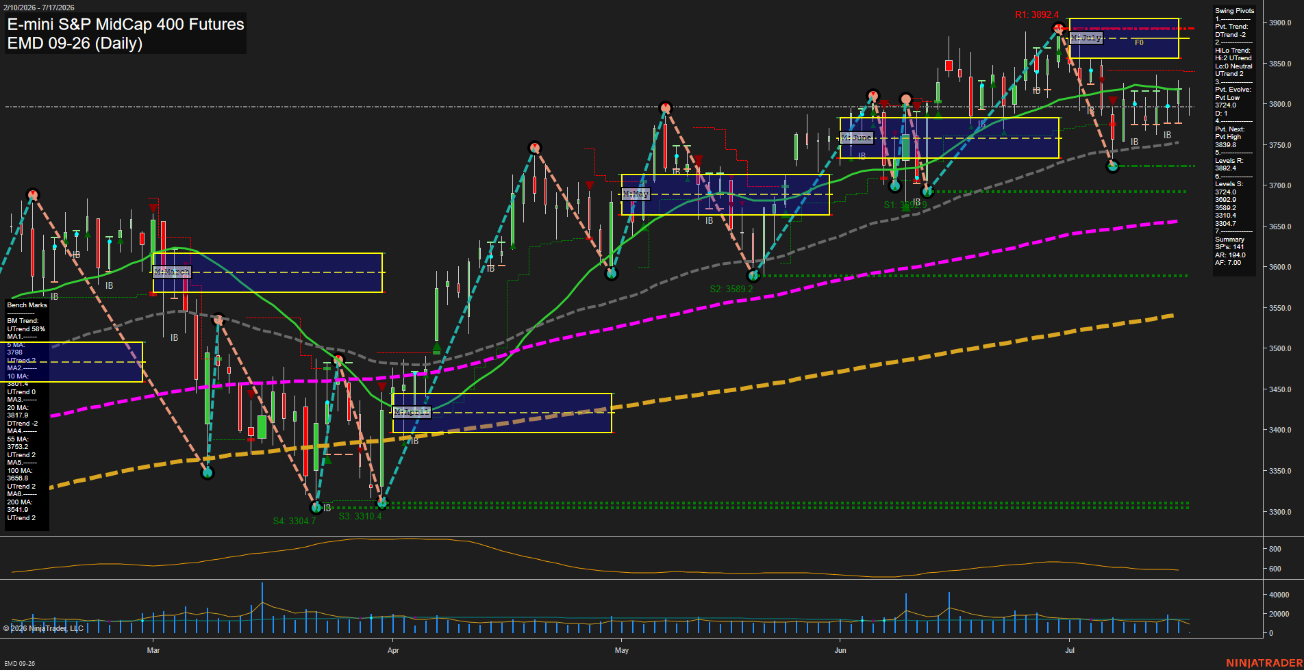This screenshot has height=670, width=1304.
Task: Click the 800 indicator axis label
Action: click(x=1275, y=549)
